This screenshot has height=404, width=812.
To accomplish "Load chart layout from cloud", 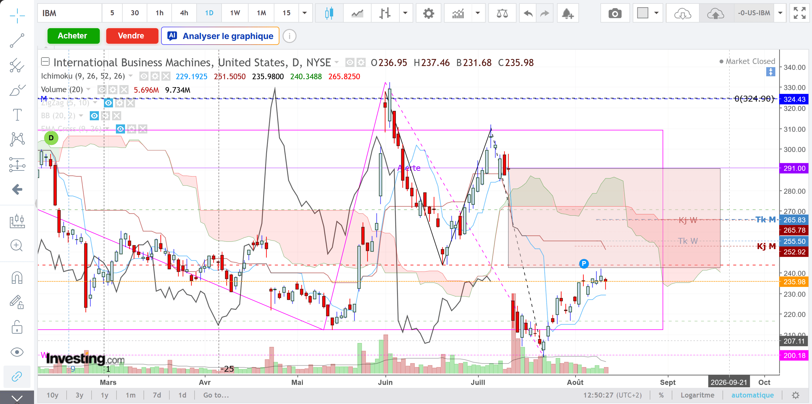I will (683, 13).
